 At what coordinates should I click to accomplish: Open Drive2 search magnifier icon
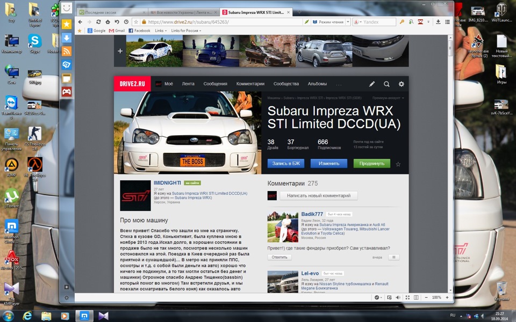pyautogui.click(x=386, y=84)
